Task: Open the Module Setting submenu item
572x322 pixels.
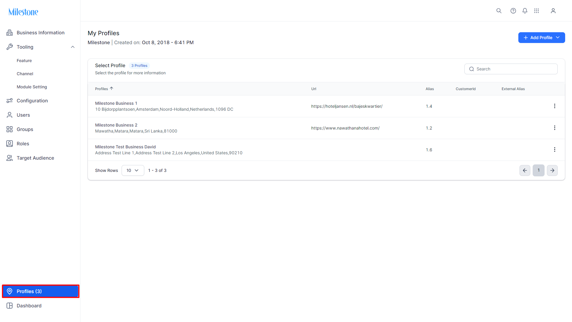Action: tap(32, 87)
